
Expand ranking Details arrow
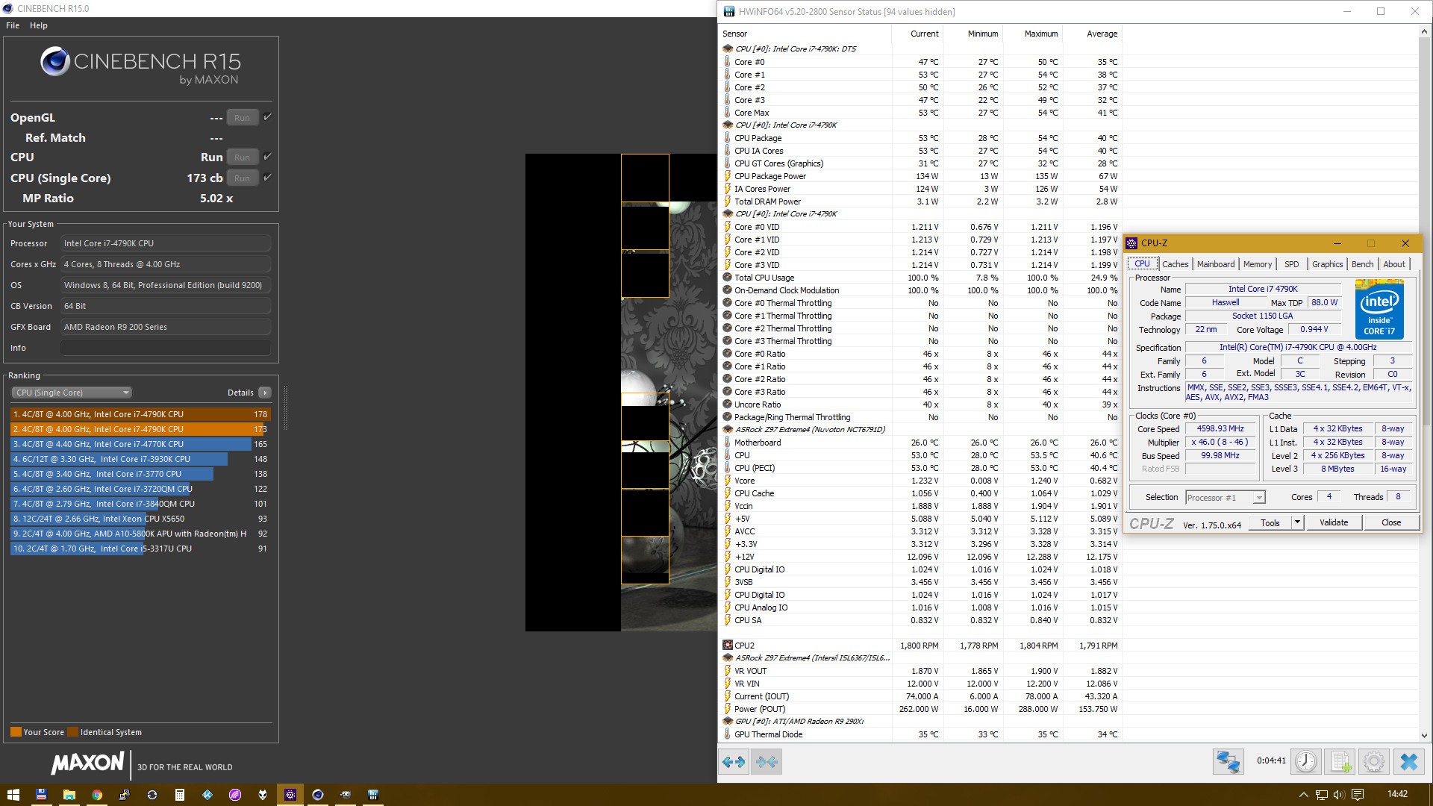(265, 393)
